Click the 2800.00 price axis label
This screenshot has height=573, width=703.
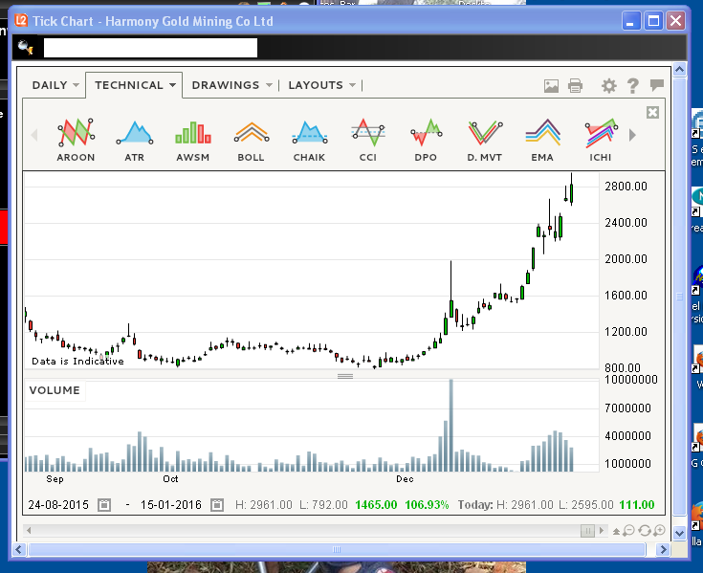tap(626, 187)
